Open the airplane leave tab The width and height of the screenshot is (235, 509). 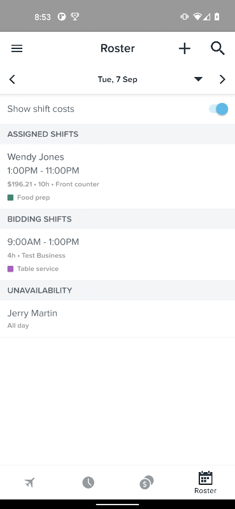coord(29,482)
